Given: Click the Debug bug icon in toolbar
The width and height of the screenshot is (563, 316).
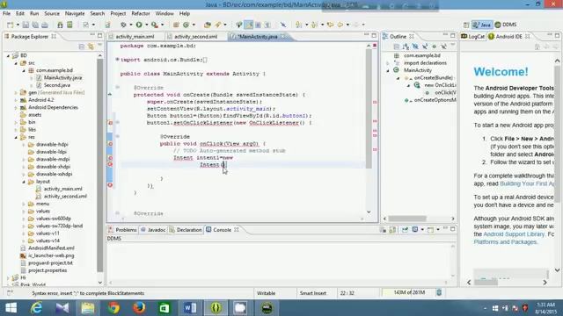Looking at the screenshot, I should pyautogui.click(x=123, y=25).
